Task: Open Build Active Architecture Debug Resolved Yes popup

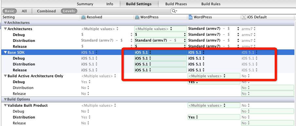Action: [x=86, y=82]
